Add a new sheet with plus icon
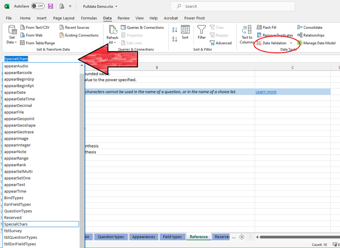 coord(242,237)
